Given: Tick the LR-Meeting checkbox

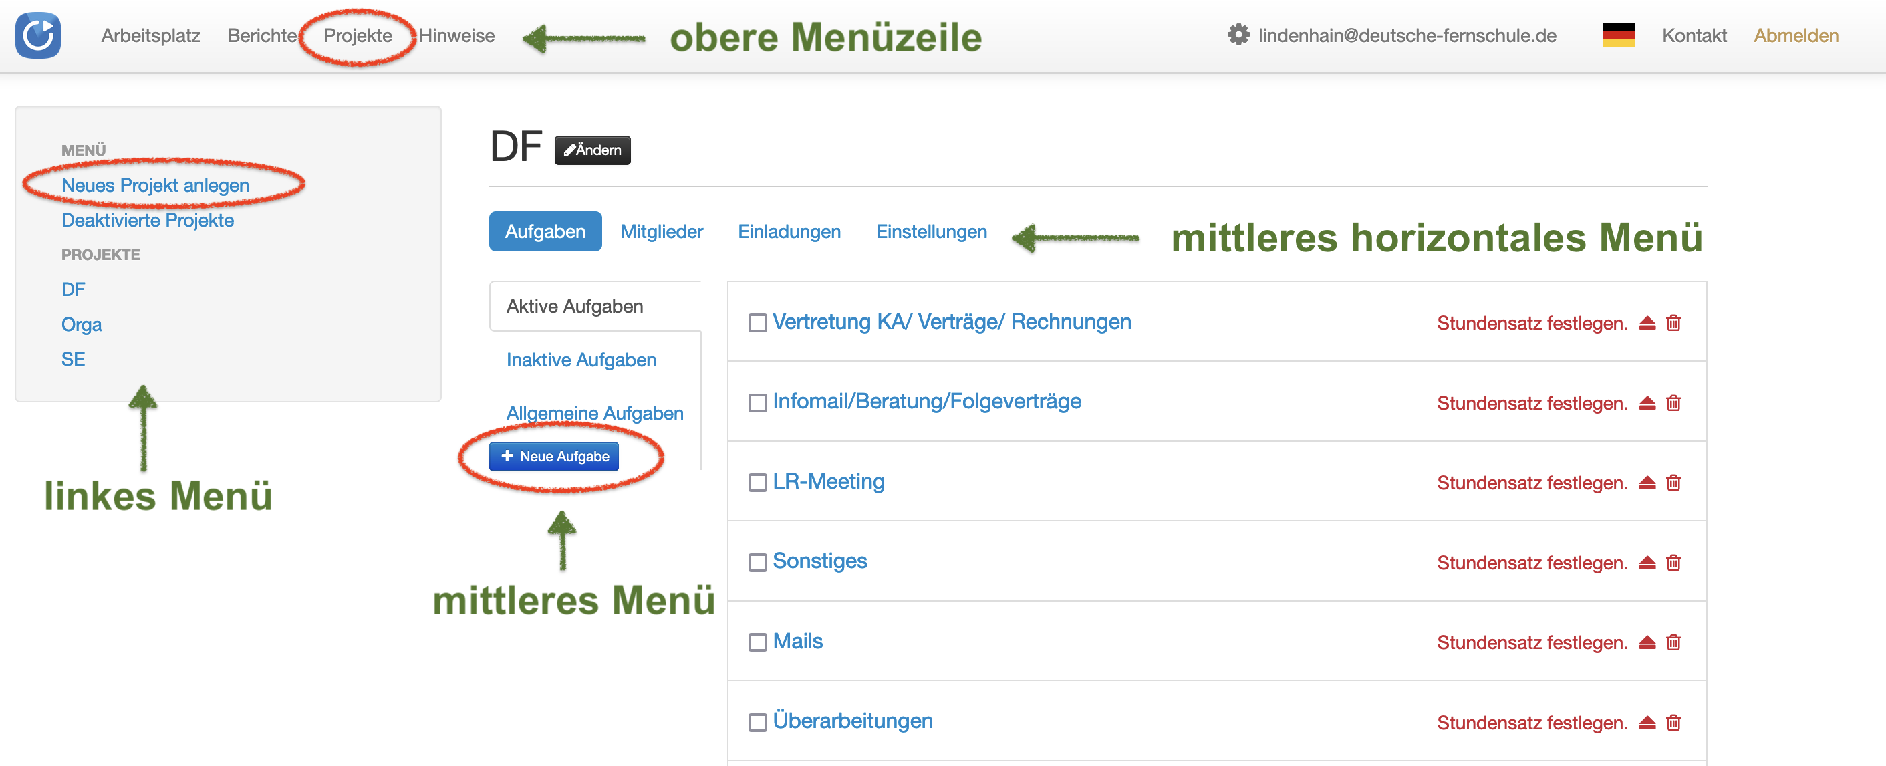Looking at the screenshot, I should click(x=757, y=483).
